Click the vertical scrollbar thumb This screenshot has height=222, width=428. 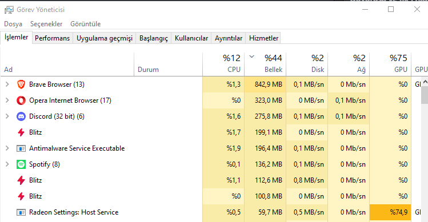coord(425,95)
